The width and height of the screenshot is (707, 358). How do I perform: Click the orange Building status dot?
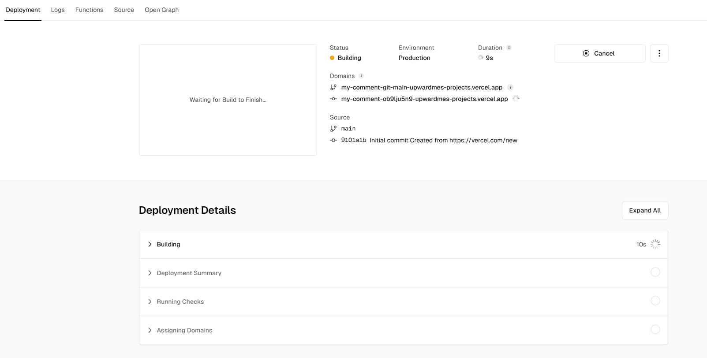[x=332, y=58]
